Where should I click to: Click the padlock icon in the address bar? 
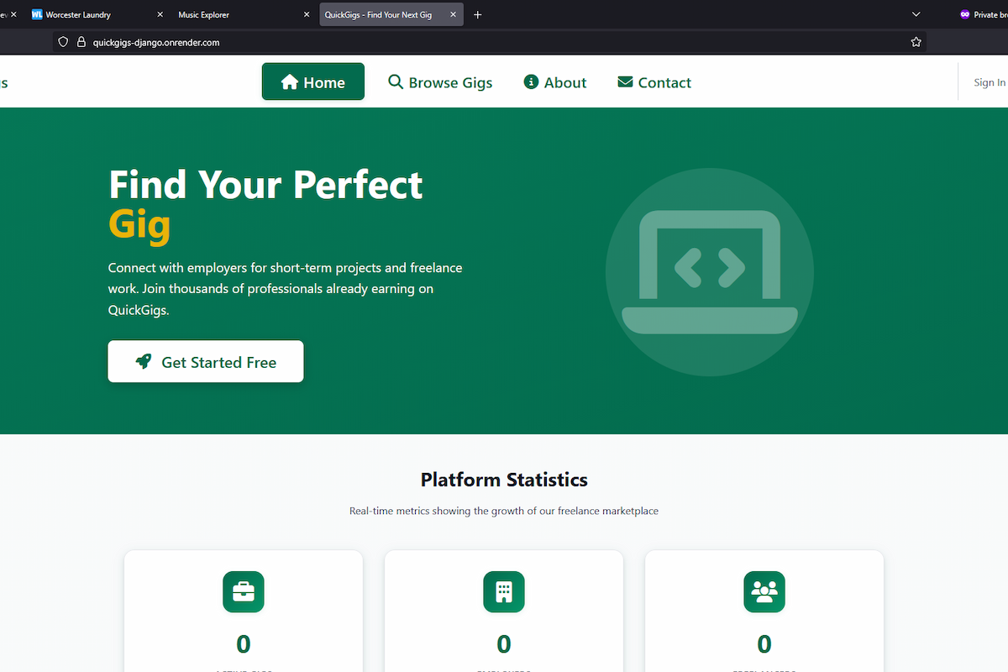(x=80, y=41)
